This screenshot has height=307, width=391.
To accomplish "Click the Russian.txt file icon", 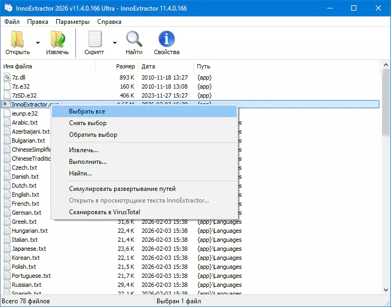I will coord(7,285).
